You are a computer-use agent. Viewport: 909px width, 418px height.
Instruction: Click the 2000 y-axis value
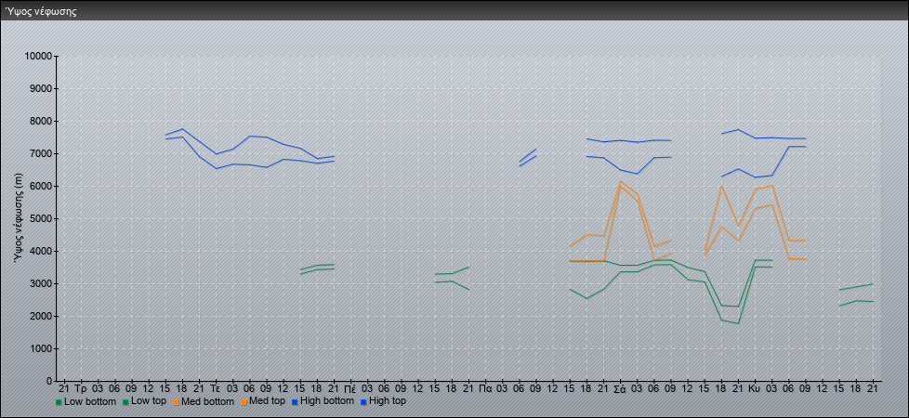click(41, 316)
